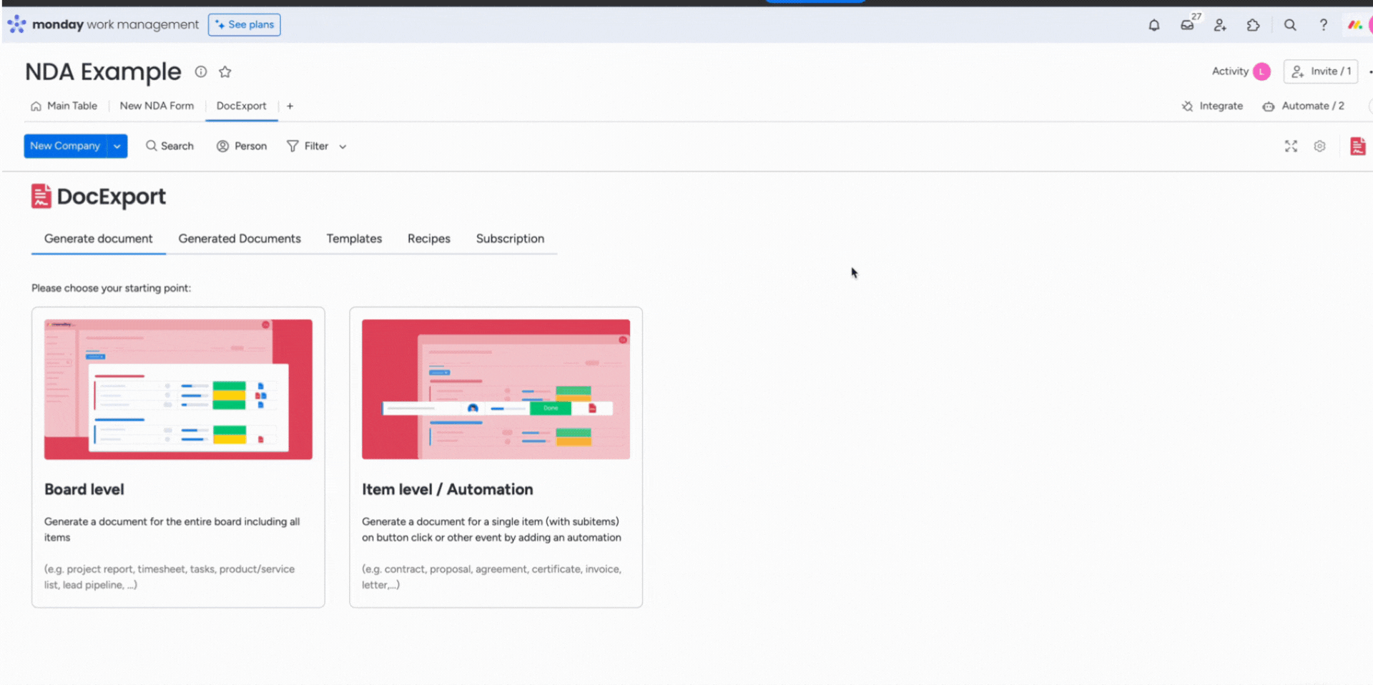Click the Integrate icon
1373x685 pixels.
pos(1187,106)
